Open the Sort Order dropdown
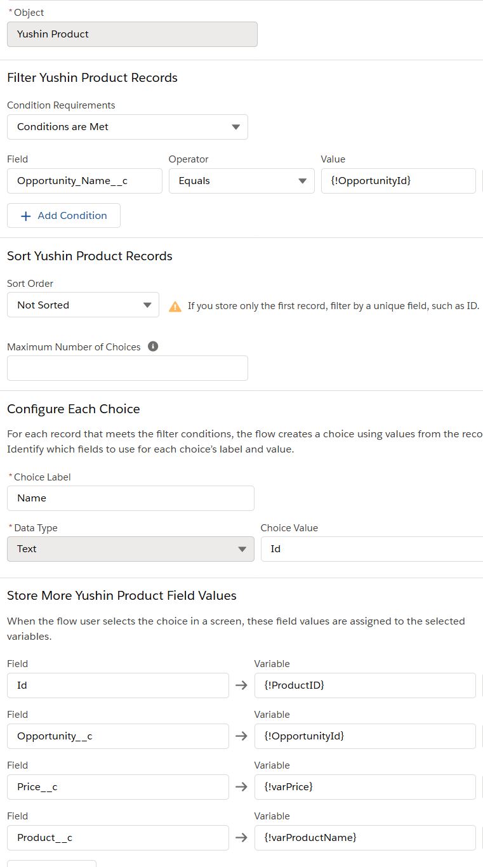Screen dimensions: 483x867 (83, 305)
